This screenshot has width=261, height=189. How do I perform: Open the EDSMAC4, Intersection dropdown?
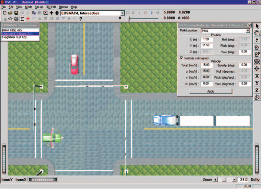coord(122,13)
